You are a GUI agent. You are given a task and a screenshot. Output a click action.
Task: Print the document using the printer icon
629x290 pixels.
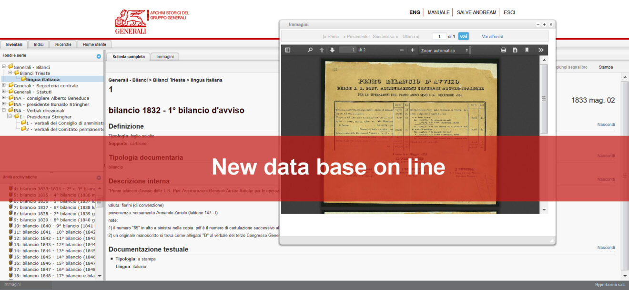point(503,50)
